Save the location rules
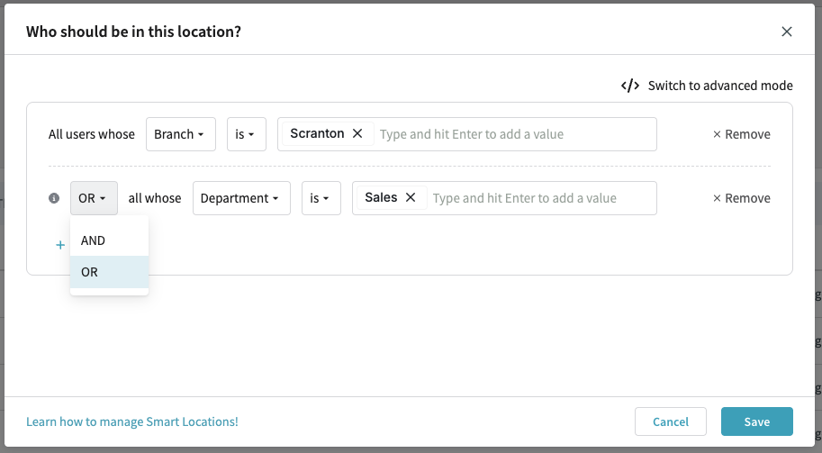The image size is (822, 453). 756,421
